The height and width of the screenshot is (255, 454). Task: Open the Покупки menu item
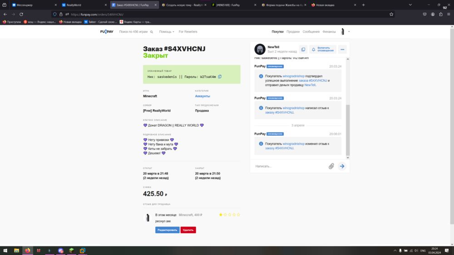pos(277,32)
